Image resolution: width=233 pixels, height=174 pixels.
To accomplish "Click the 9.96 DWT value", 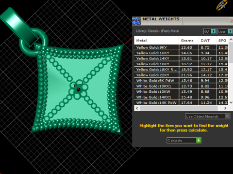I will pos(205,97).
